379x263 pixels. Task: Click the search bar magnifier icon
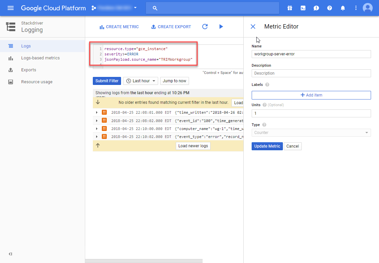[x=155, y=8]
